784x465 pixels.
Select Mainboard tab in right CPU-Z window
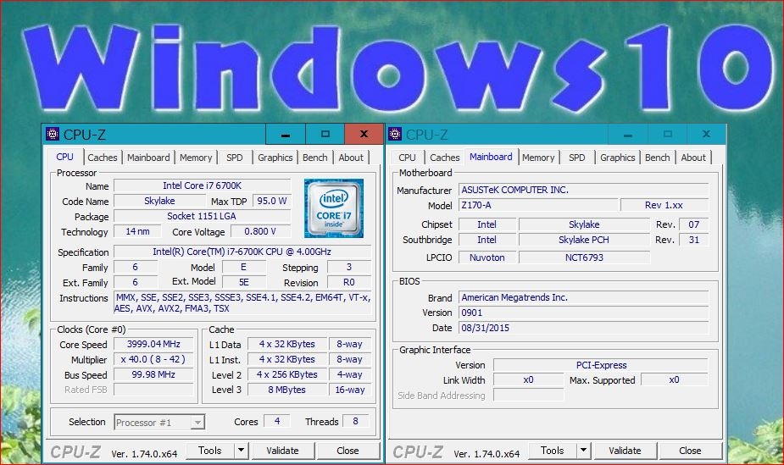click(491, 157)
